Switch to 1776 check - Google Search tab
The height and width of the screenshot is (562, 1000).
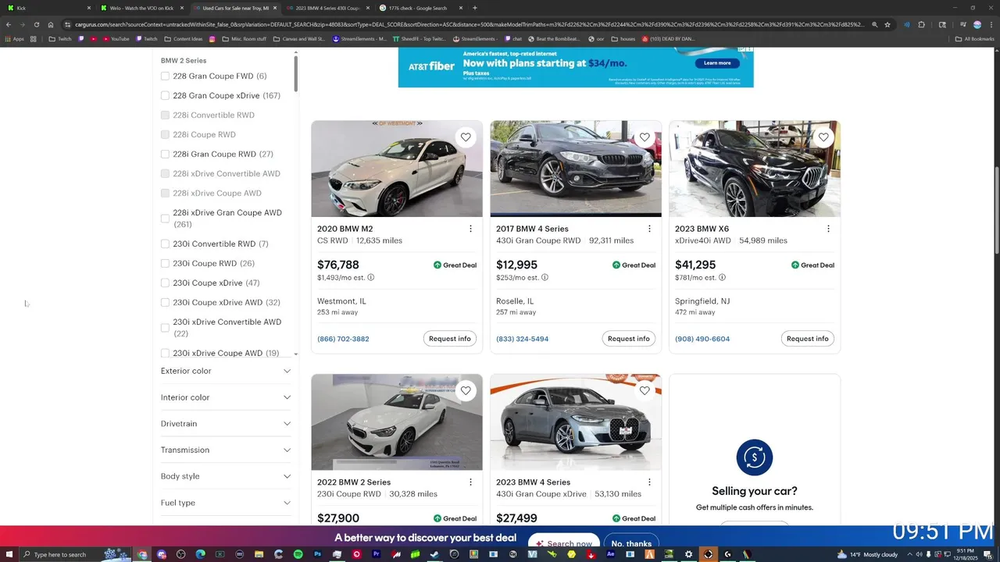420,8
